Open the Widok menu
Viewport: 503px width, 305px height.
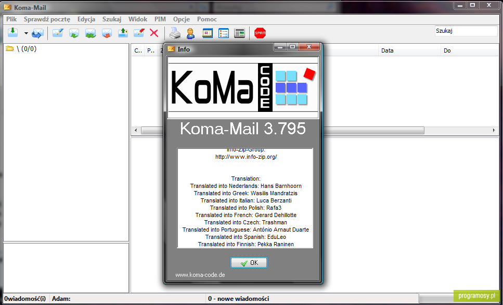(138, 19)
